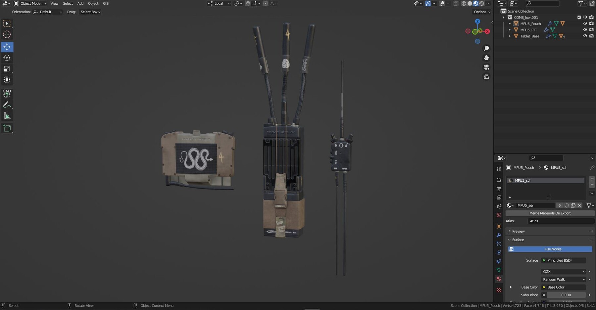The height and width of the screenshot is (310, 596).
Task: Switch to the Texture properties tab
Action: click(x=499, y=290)
